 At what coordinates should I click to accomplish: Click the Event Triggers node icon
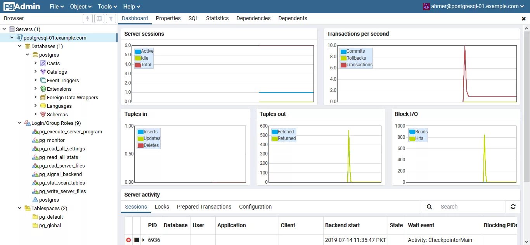pyautogui.click(x=43, y=80)
